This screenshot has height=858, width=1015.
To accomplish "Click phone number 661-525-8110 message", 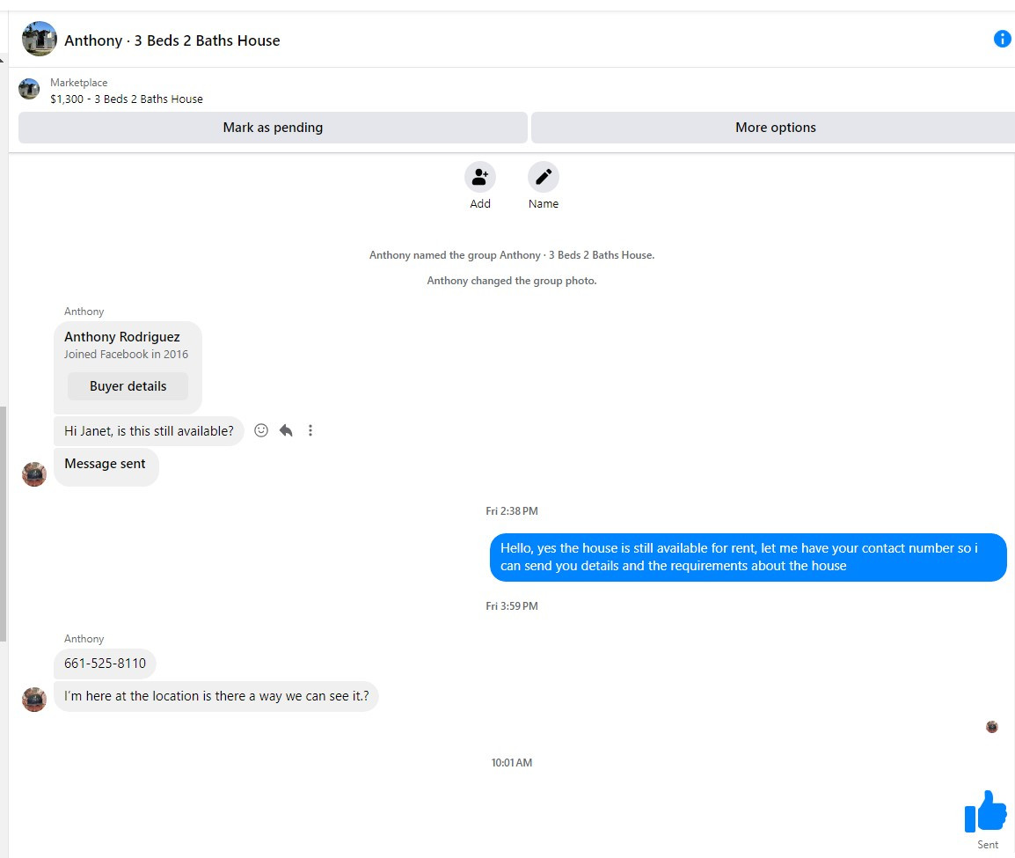I will [x=105, y=664].
